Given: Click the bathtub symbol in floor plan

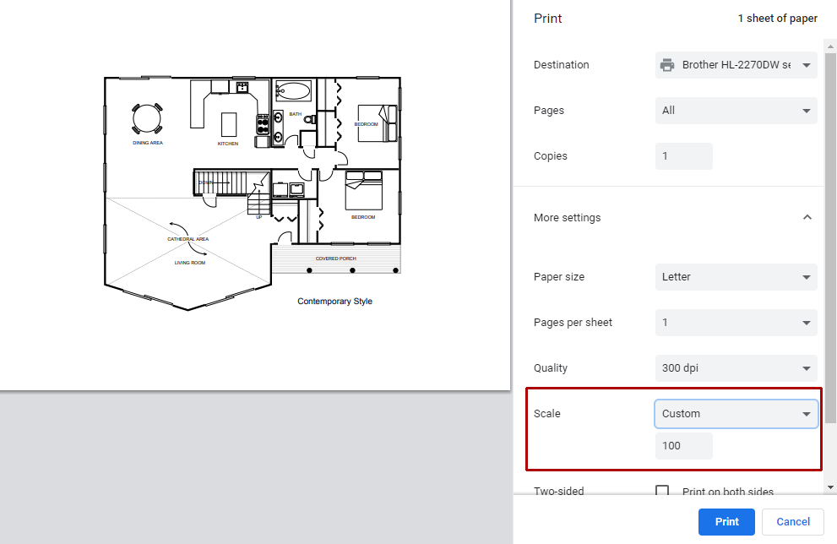Looking at the screenshot, I should coord(293,91).
